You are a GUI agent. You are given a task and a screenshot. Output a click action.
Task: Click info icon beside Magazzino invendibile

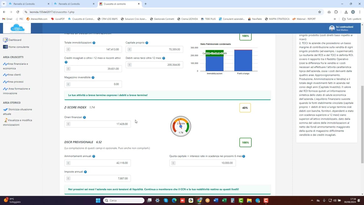pyautogui.click(x=93, y=77)
